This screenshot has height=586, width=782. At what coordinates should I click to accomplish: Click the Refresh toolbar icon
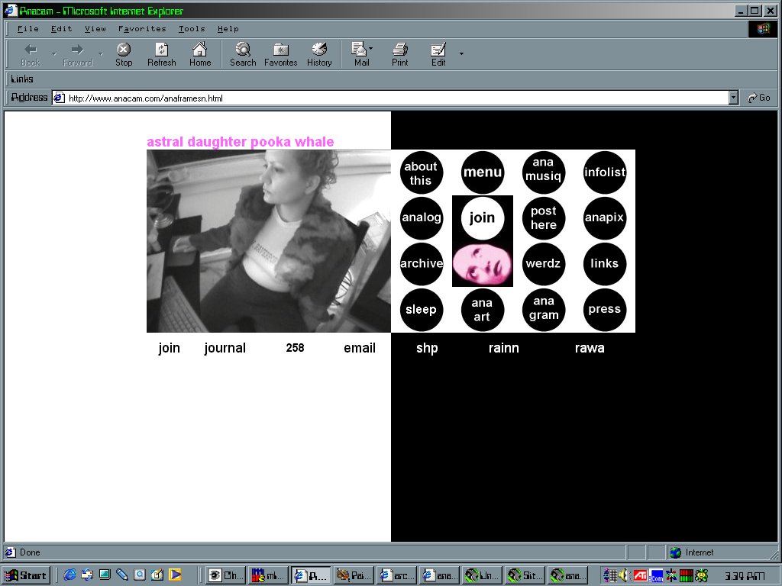pyautogui.click(x=161, y=50)
